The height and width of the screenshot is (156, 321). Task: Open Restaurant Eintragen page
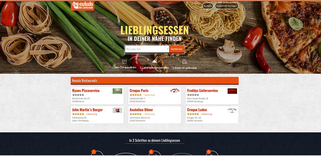coord(227,6)
